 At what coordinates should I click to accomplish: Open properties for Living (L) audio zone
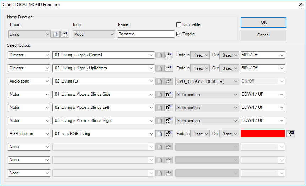[x=169, y=81]
